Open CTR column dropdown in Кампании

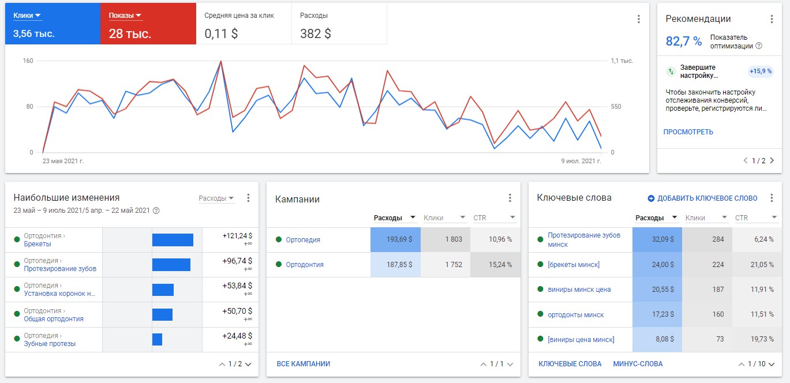point(512,218)
